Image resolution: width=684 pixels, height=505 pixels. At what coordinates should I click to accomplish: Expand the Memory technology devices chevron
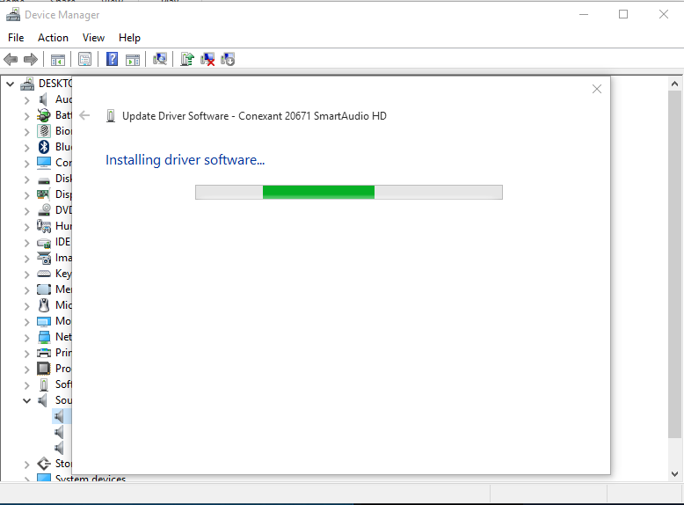(x=26, y=290)
